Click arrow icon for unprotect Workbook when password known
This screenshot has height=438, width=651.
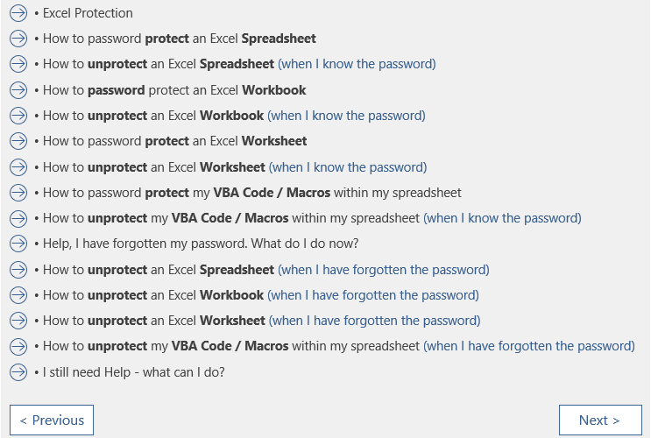[x=18, y=116]
